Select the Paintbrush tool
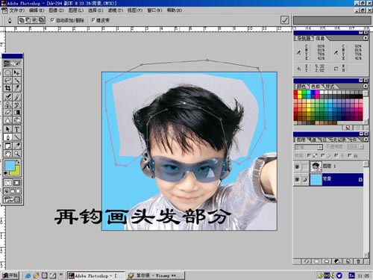This screenshot has width=373, height=280. coord(16,97)
